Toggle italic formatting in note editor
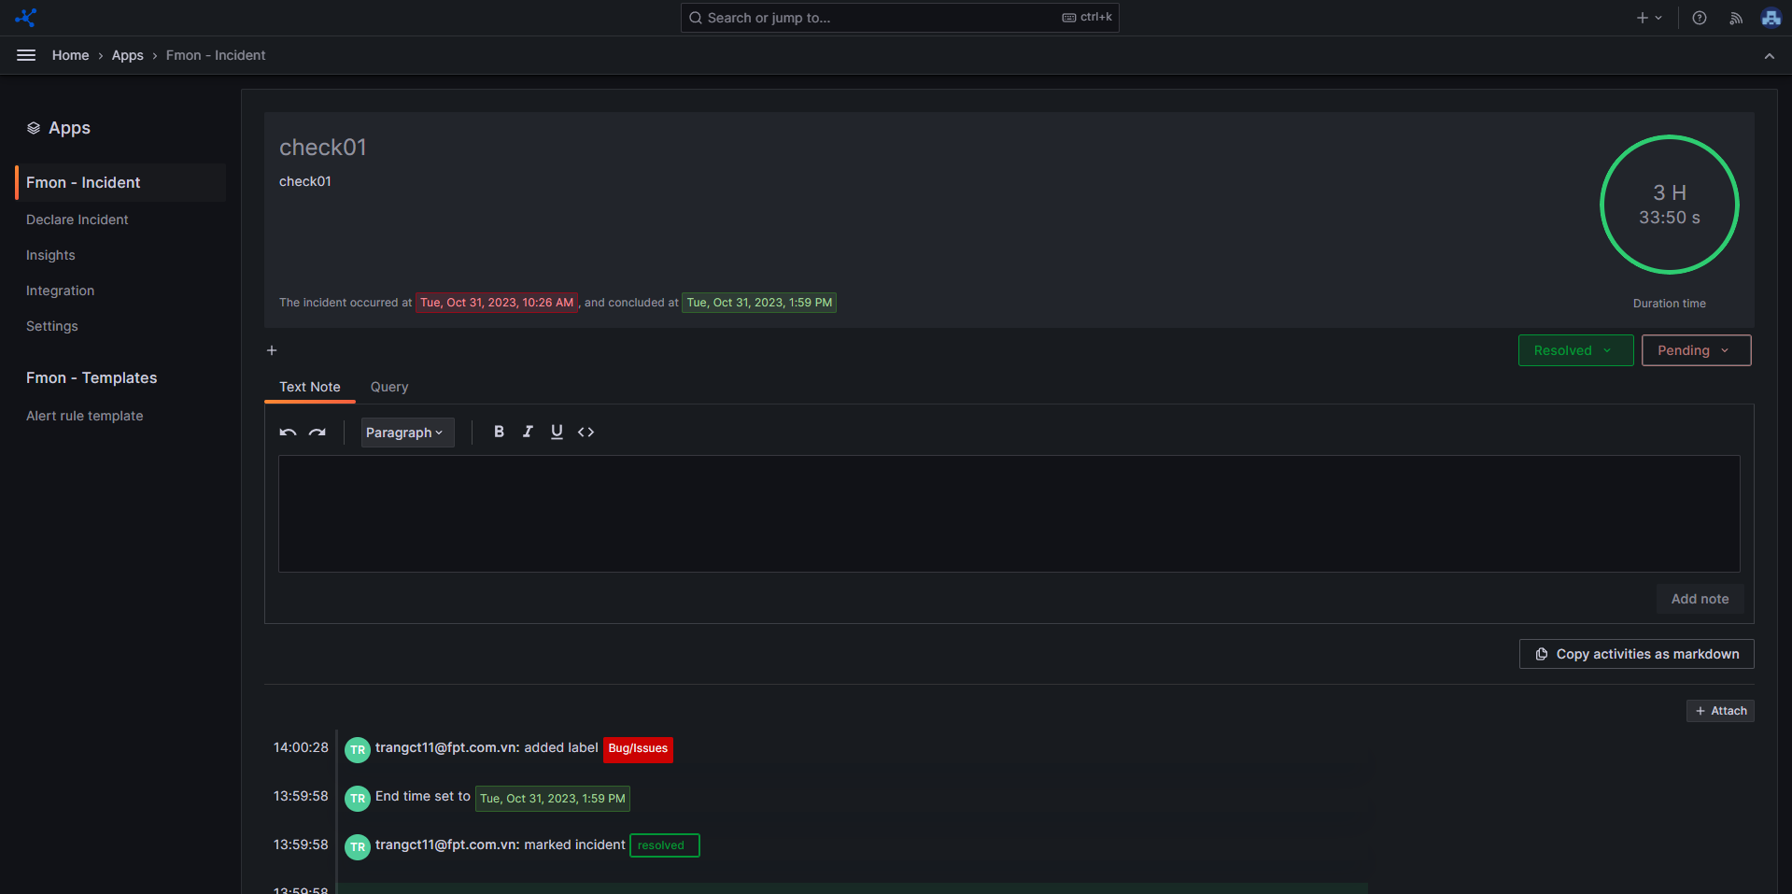1792x894 pixels. click(528, 432)
